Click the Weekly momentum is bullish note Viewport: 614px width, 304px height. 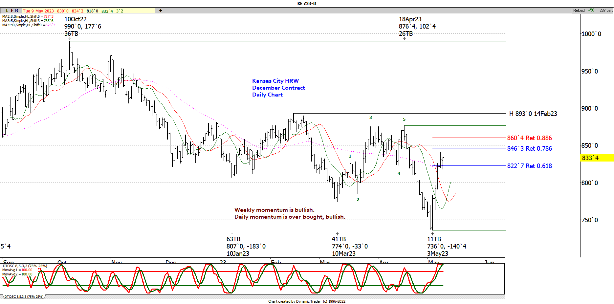(274, 210)
